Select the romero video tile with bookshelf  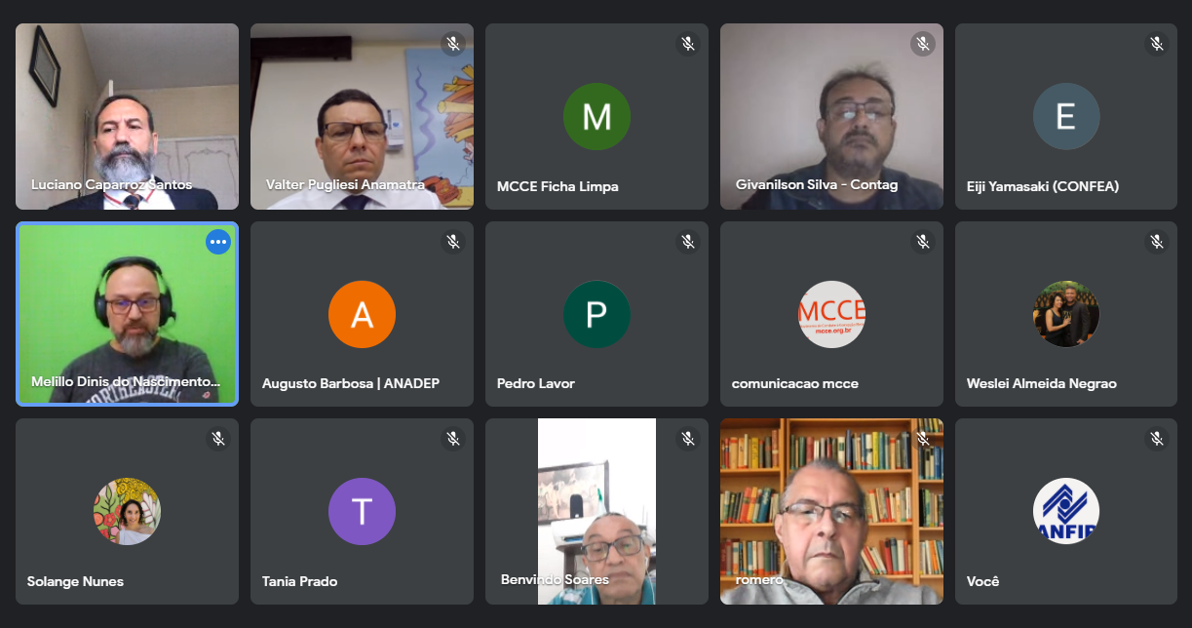click(x=831, y=512)
